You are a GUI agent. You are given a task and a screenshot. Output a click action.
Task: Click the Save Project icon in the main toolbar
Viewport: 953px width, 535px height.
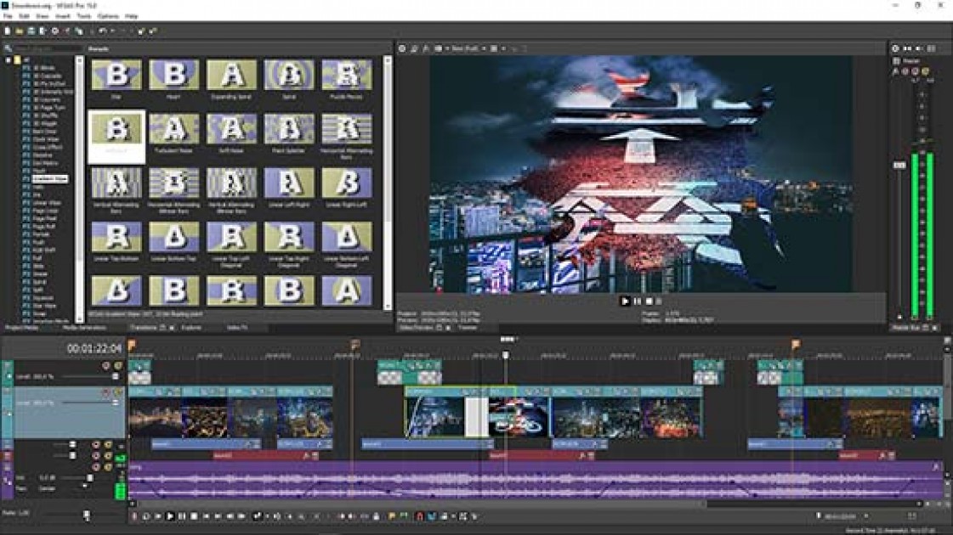[x=30, y=31]
